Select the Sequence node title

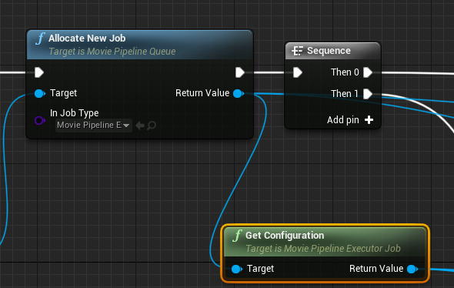329,51
